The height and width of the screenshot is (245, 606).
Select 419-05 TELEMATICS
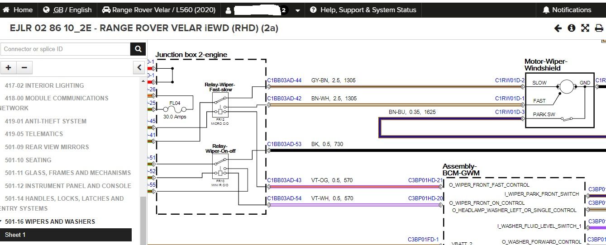coord(34,134)
